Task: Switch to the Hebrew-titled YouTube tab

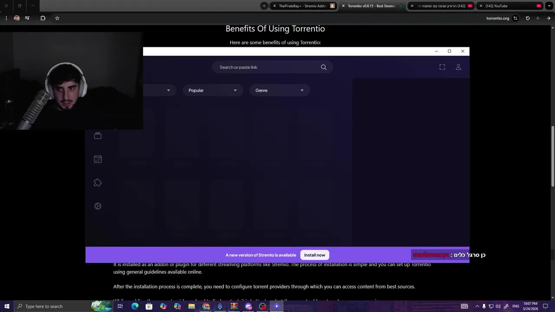Action: (x=441, y=6)
